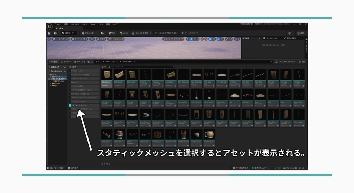Viewport: 354px width, 193px height.
Task: Click the content browser history back arrow
Action: click(x=89, y=62)
